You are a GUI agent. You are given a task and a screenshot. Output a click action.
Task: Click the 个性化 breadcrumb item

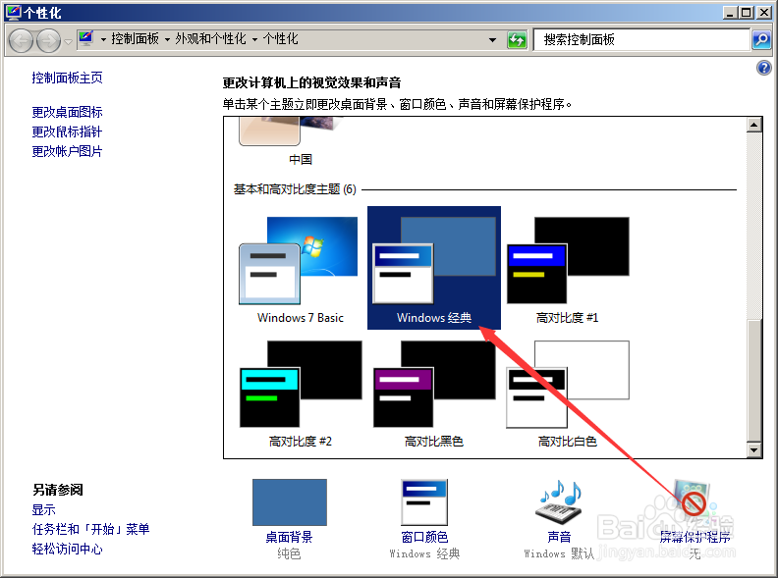tap(280, 38)
